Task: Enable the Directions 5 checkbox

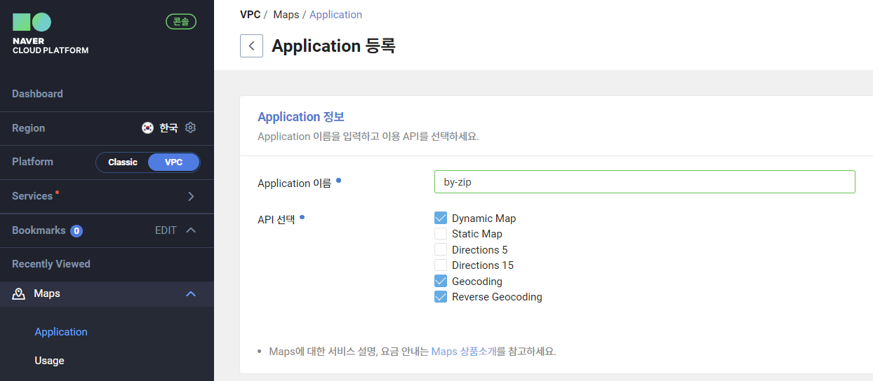Action: pyautogui.click(x=441, y=249)
